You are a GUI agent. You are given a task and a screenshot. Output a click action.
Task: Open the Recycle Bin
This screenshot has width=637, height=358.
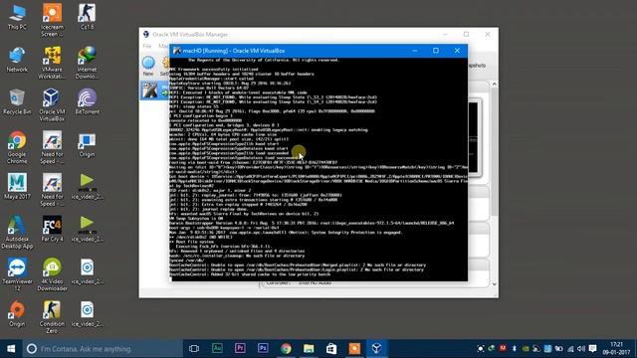tap(17, 101)
